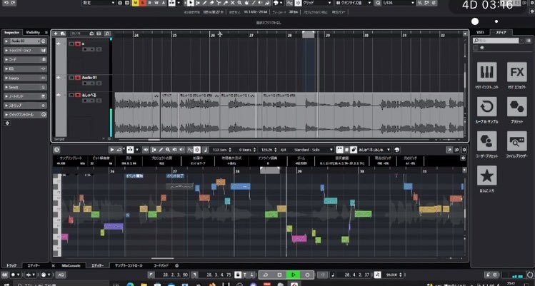Viewport: 535px width, 286px height.
Task: Select the Line tool in top toolbar
Action: pos(254,3)
